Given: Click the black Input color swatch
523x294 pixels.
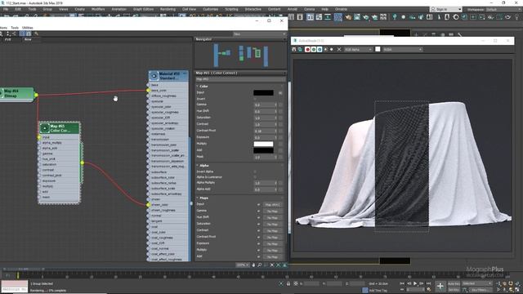Looking at the screenshot, I should click(263, 92).
